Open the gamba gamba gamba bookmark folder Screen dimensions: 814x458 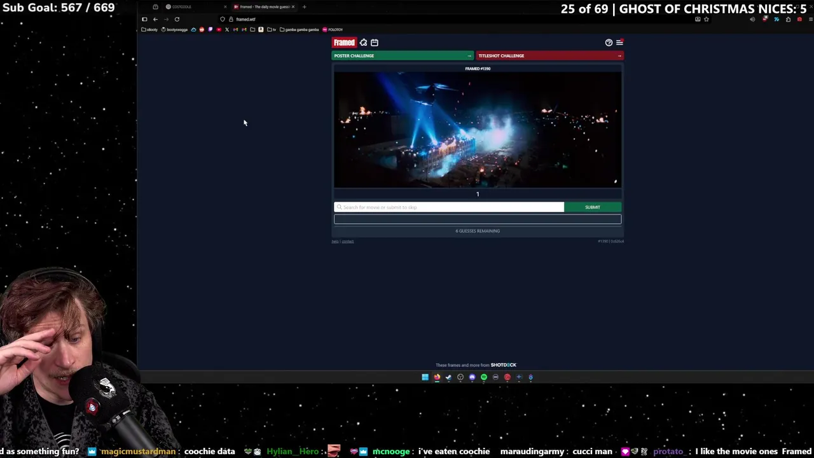(x=300, y=30)
